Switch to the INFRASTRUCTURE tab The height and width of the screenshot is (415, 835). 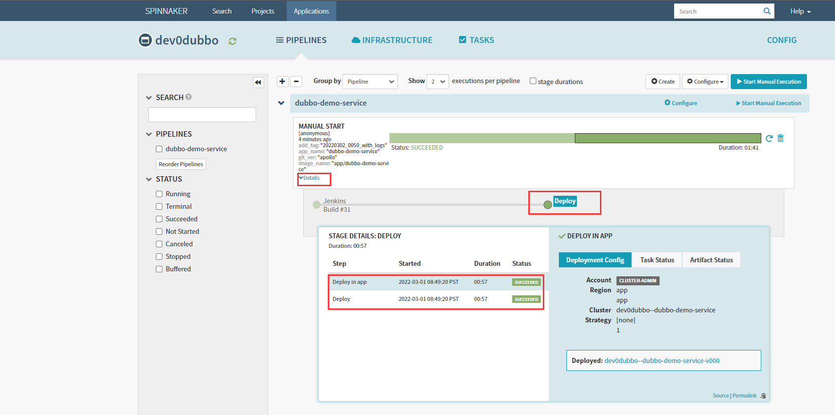point(392,40)
